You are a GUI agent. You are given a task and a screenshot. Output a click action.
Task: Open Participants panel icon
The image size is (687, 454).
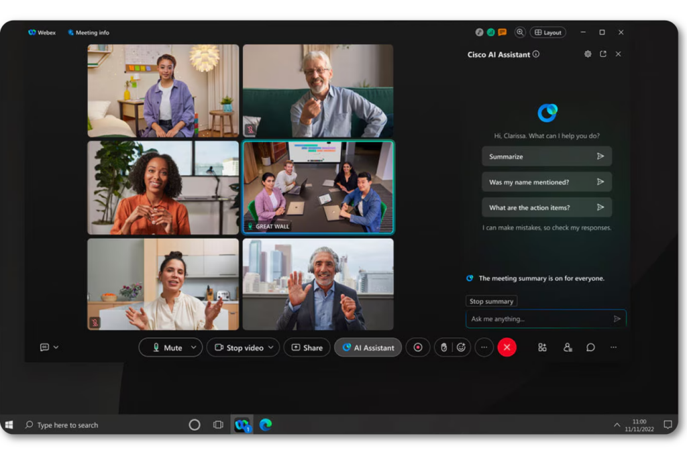(568, 347)
